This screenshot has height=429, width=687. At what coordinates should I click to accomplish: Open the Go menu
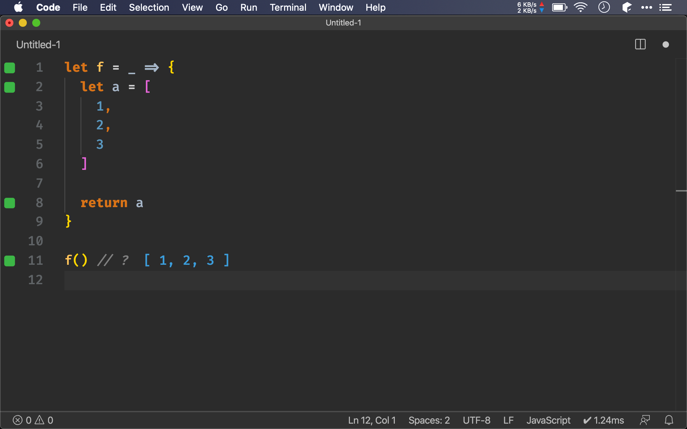(221, 7)
